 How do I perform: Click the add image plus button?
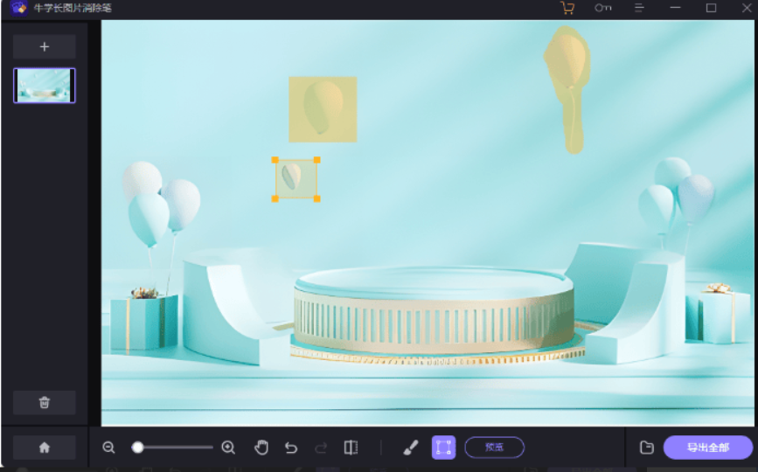pos(44,46)
